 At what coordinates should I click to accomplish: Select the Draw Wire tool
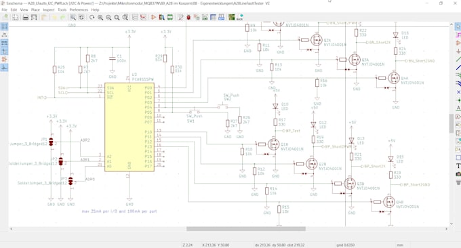(x=458, y=60)
